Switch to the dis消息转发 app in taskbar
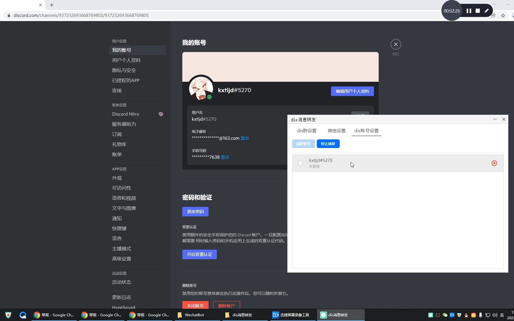This screenshot has width=514, height=321. point(341,315)
